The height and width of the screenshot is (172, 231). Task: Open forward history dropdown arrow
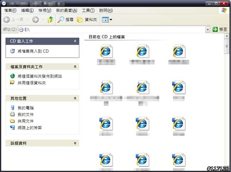point(43,19)
